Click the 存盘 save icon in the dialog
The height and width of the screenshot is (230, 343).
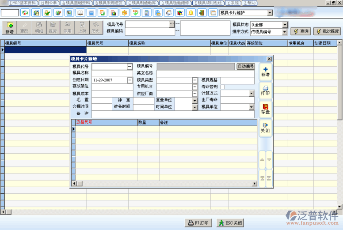(x=265, y=109)
